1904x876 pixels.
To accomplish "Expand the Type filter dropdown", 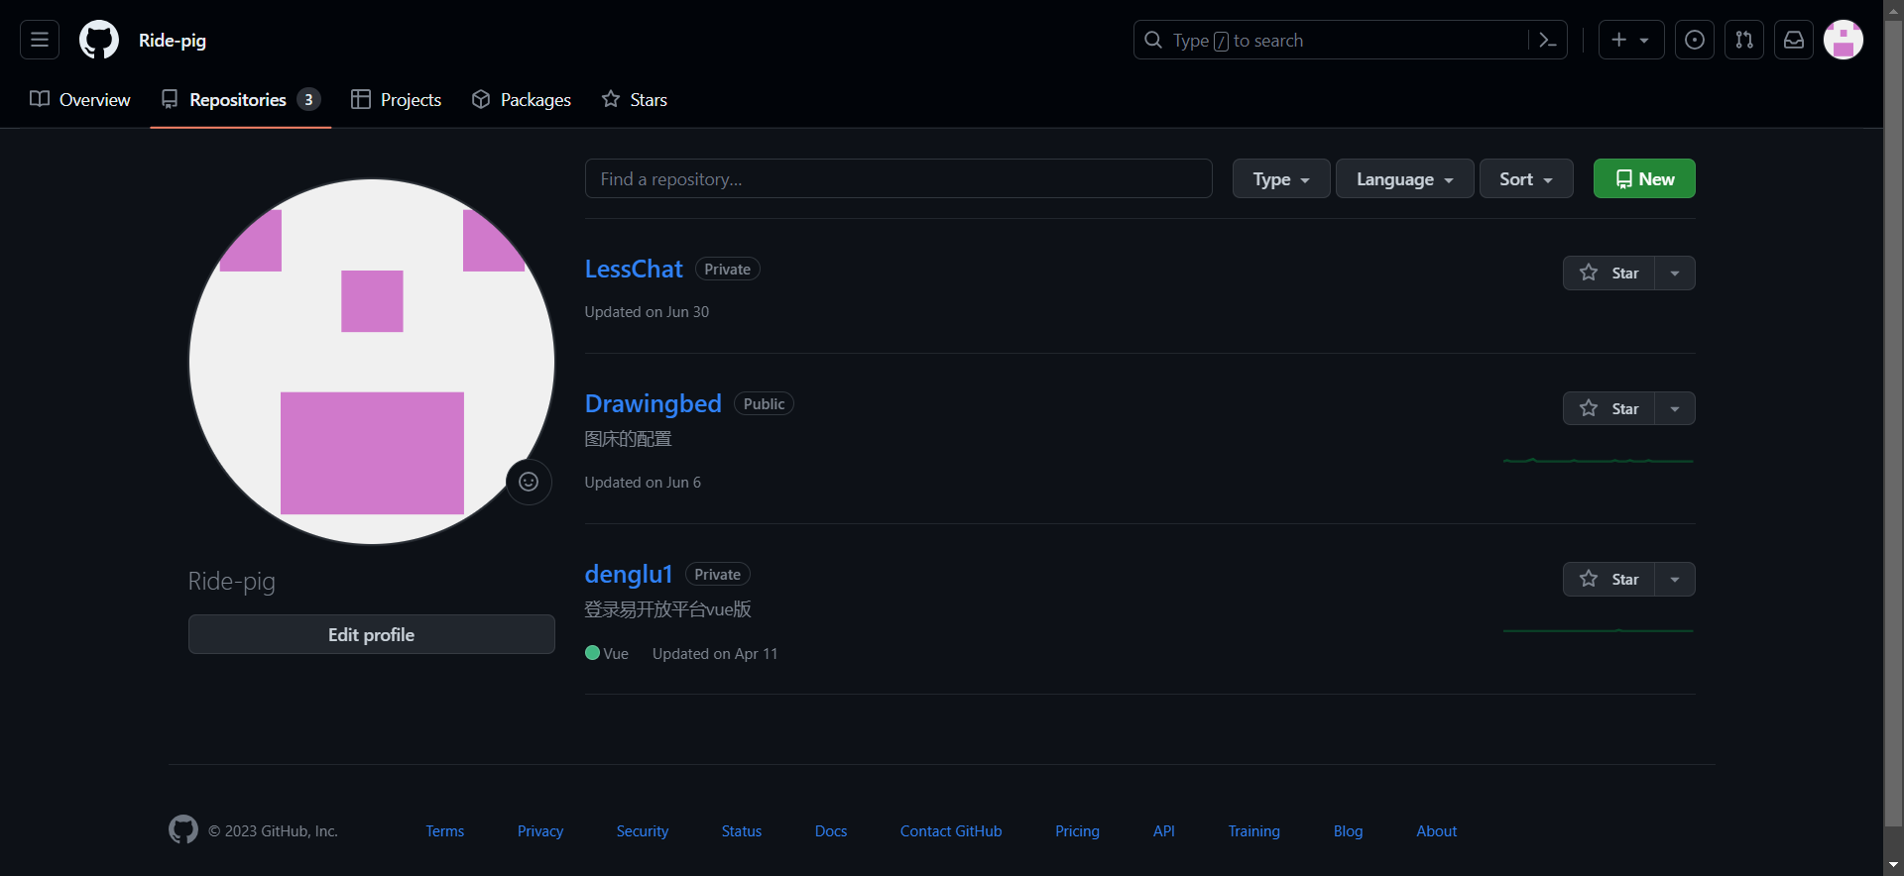I will click(x=1281, y=178).
